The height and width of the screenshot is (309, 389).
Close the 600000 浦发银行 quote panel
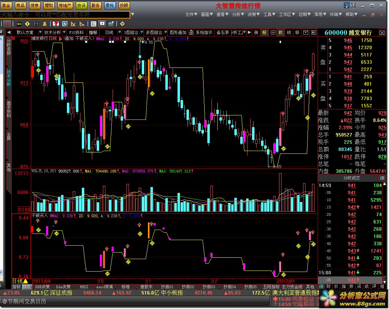[x=382, y=33]
